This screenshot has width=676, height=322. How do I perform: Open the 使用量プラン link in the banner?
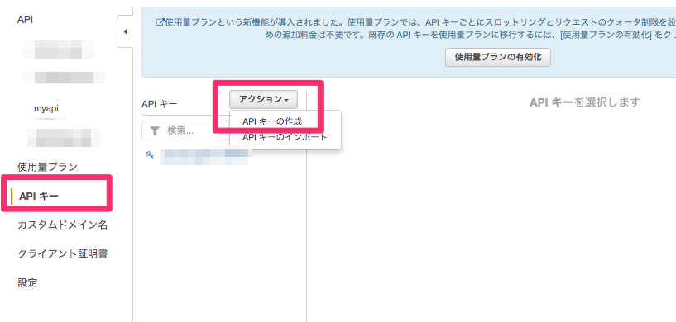tap(191, 22)
